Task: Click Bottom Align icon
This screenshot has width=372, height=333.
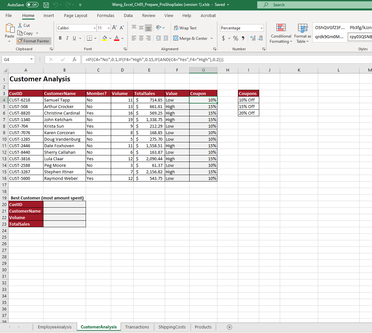Action: pos(148,28)
